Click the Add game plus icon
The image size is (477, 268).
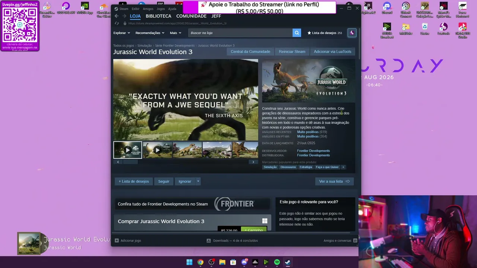117,240
